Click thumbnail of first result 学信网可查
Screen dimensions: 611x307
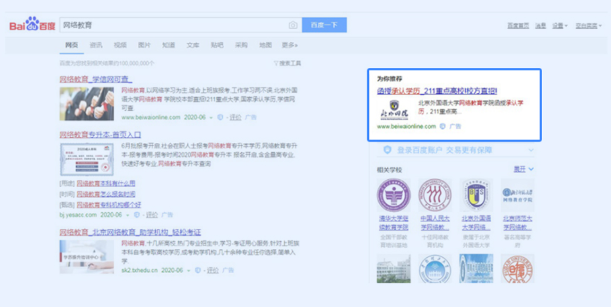(87, 103)
